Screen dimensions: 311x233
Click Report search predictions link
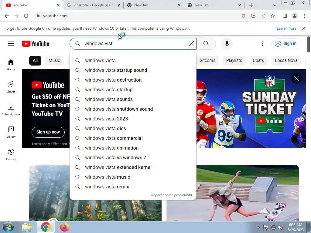[171, 195]
